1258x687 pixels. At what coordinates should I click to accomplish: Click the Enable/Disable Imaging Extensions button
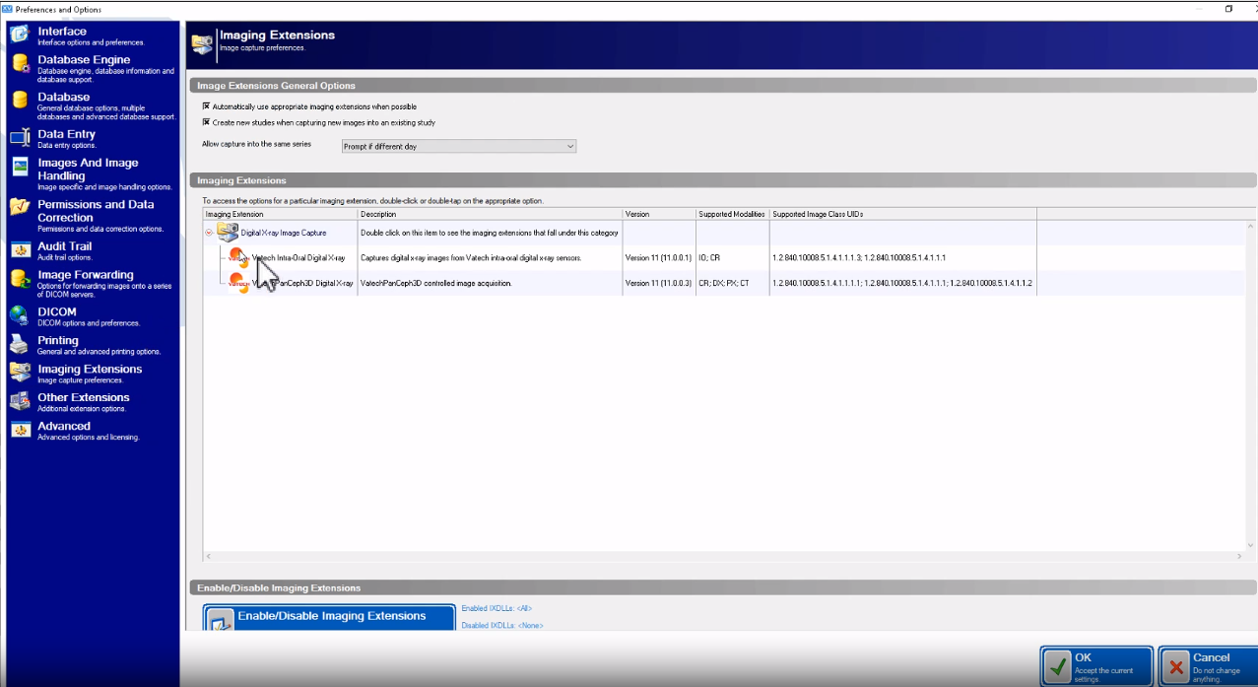(330, 618)
